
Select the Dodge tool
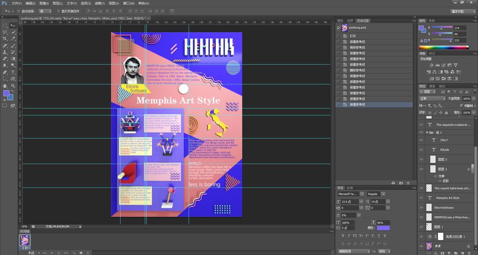tap(13, 65)
